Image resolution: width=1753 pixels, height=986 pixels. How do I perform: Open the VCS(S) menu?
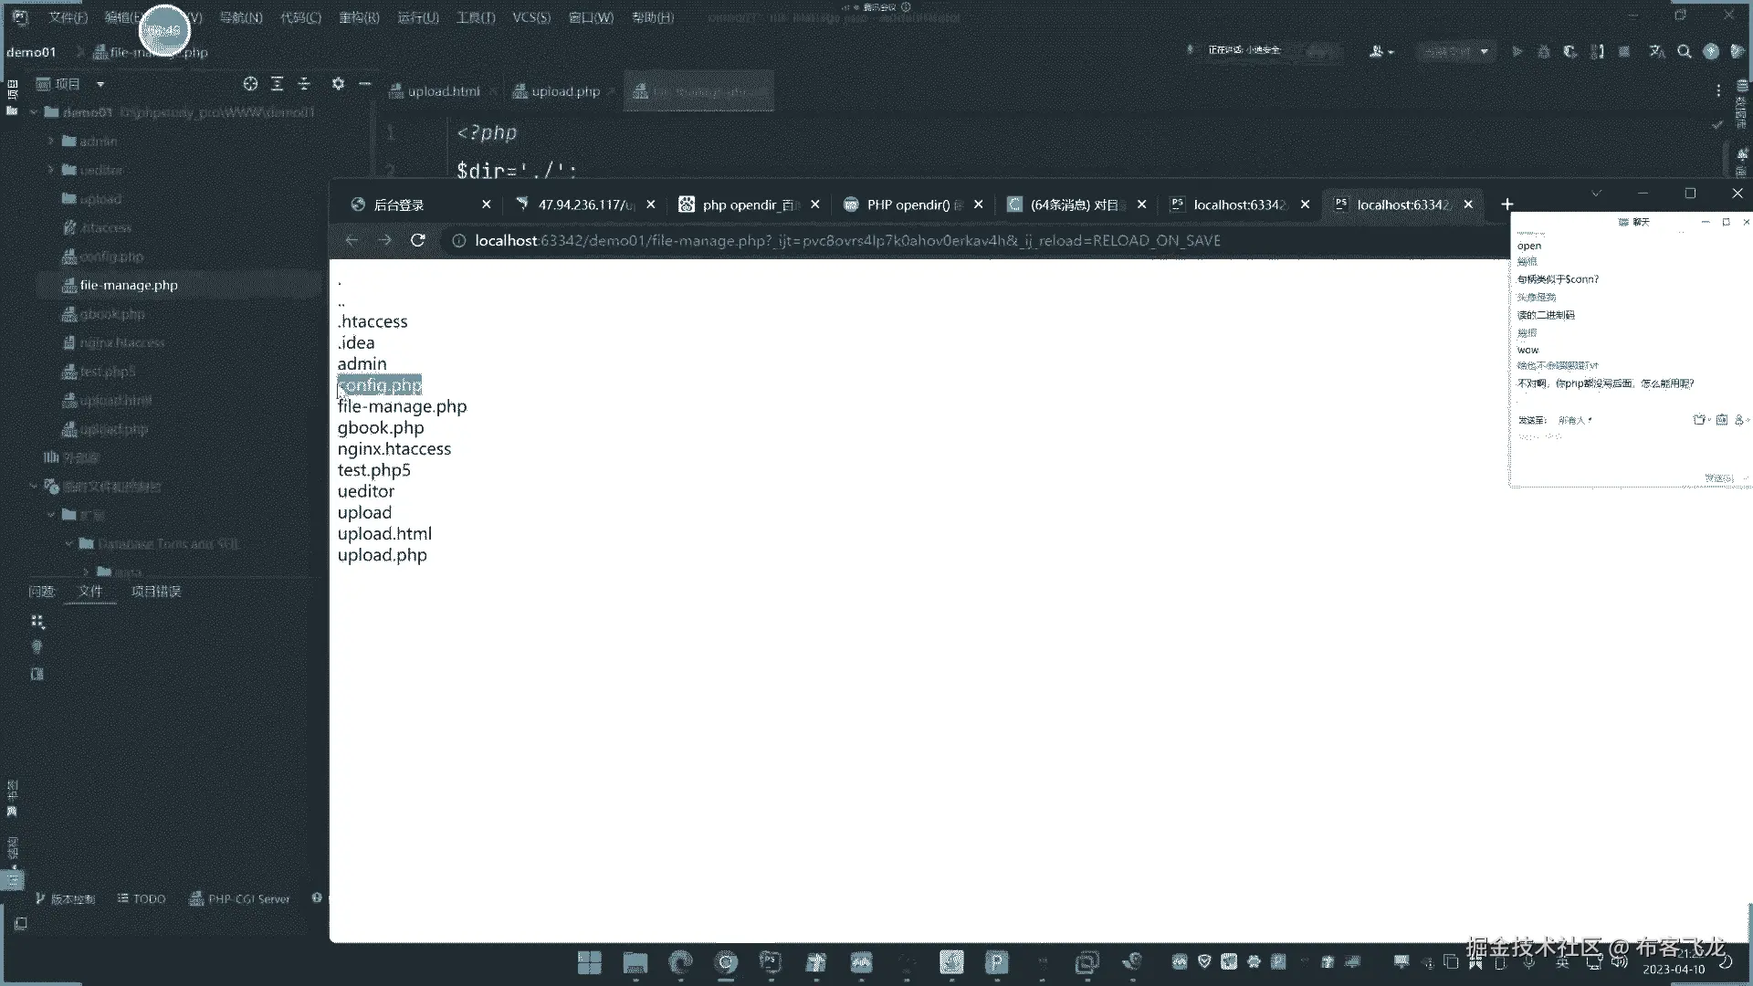click(x=530, y=17)
